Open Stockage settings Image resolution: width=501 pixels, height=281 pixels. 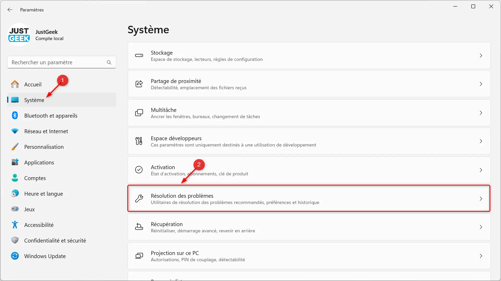(309, 55)
